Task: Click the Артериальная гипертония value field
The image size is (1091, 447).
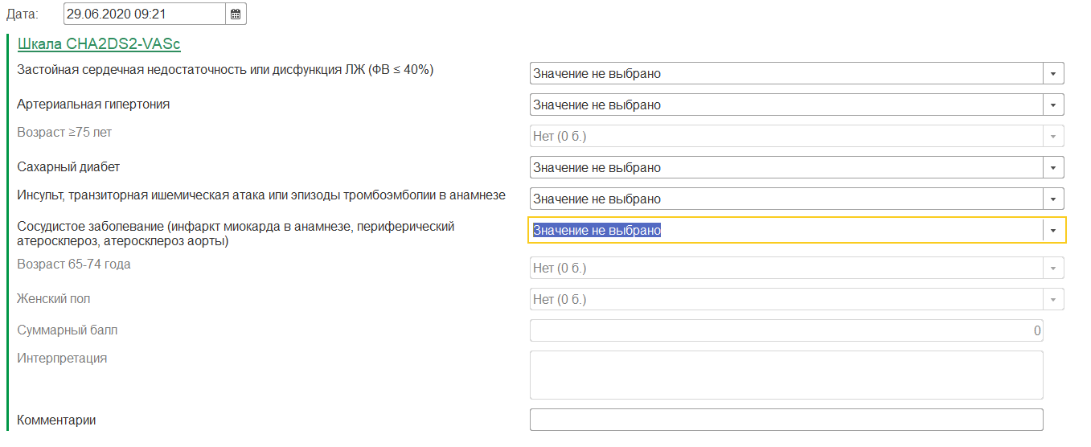Action: coord(785,105)
